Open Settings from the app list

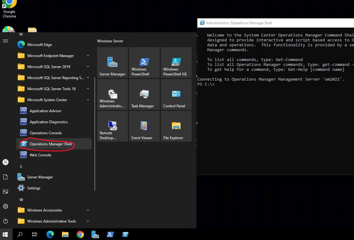point(54,188)
